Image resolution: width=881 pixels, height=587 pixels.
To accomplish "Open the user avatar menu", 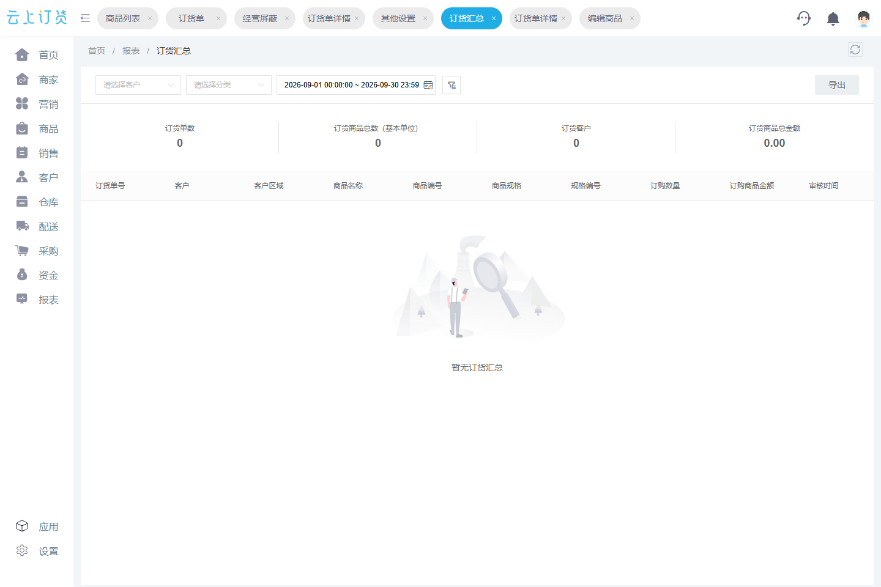I will pyautogui.click(x=863, y=18).
